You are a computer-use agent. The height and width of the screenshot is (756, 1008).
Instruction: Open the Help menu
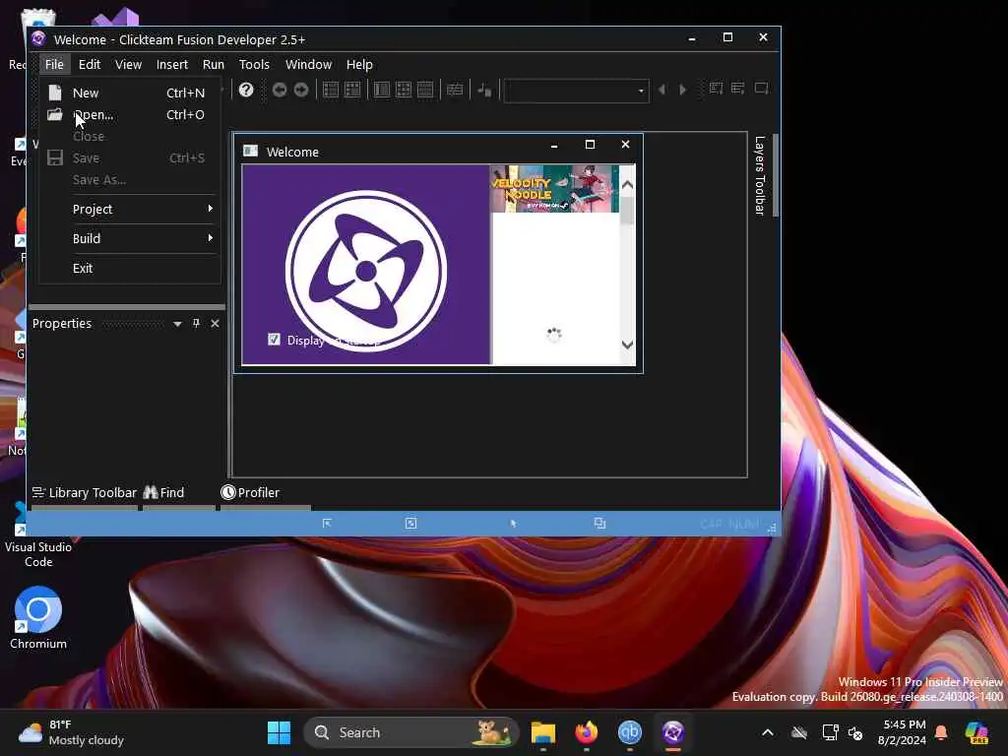pyautogui.click(x=358, y=64)
